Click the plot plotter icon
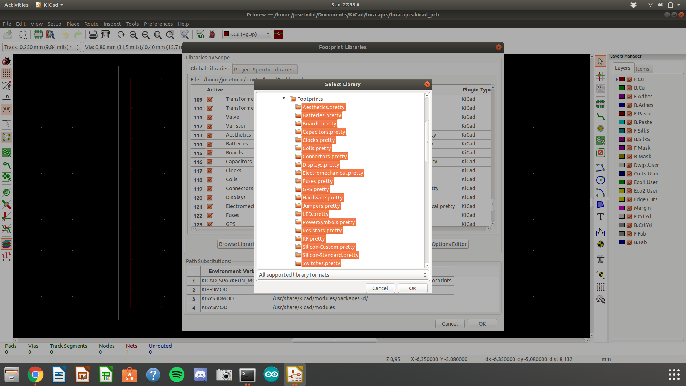This screenshot has width=686, height=386. [105, 34]
